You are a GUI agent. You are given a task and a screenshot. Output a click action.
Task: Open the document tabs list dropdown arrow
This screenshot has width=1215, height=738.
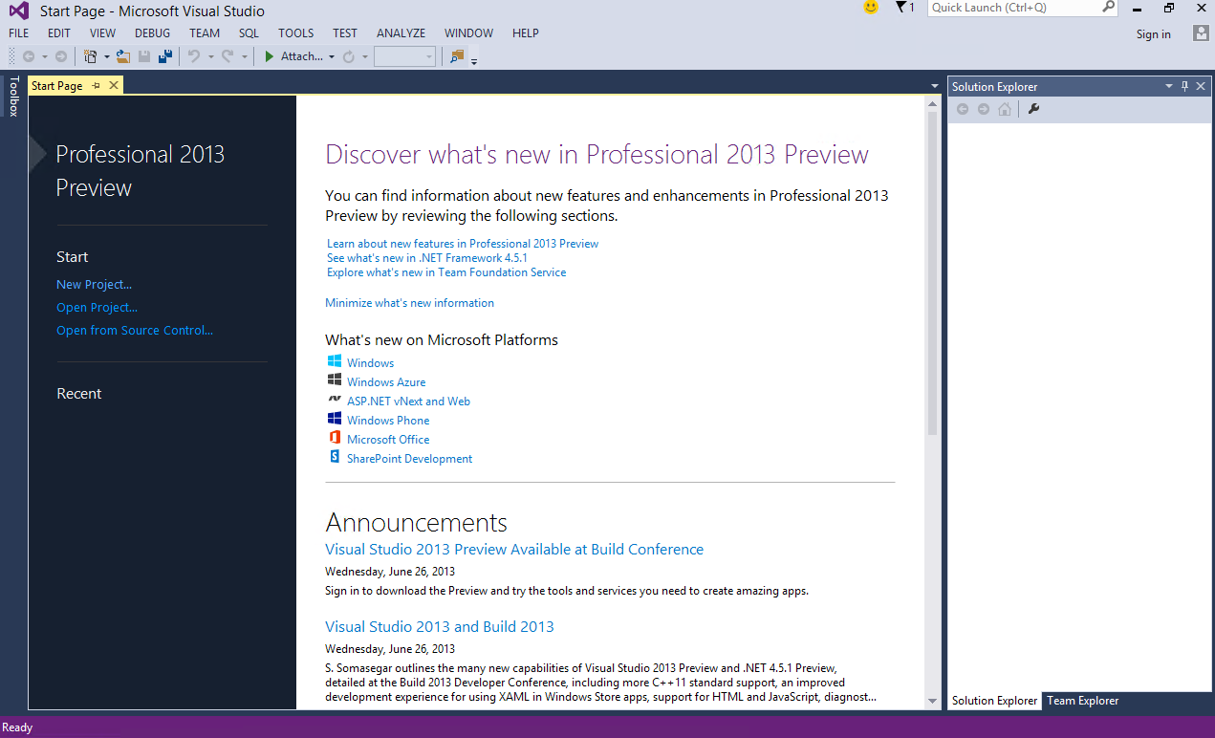[935, 86]
